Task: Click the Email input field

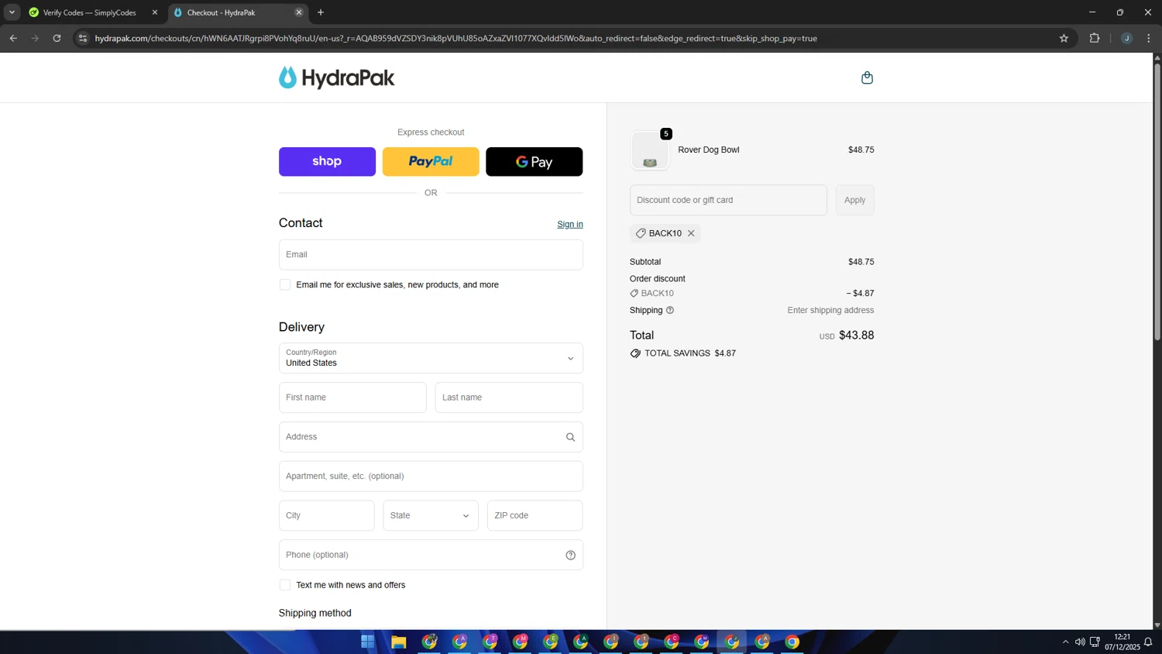Action: (x=431, y=254)
